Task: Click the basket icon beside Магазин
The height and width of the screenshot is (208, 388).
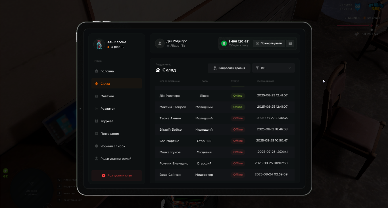Action: point(96,96)
